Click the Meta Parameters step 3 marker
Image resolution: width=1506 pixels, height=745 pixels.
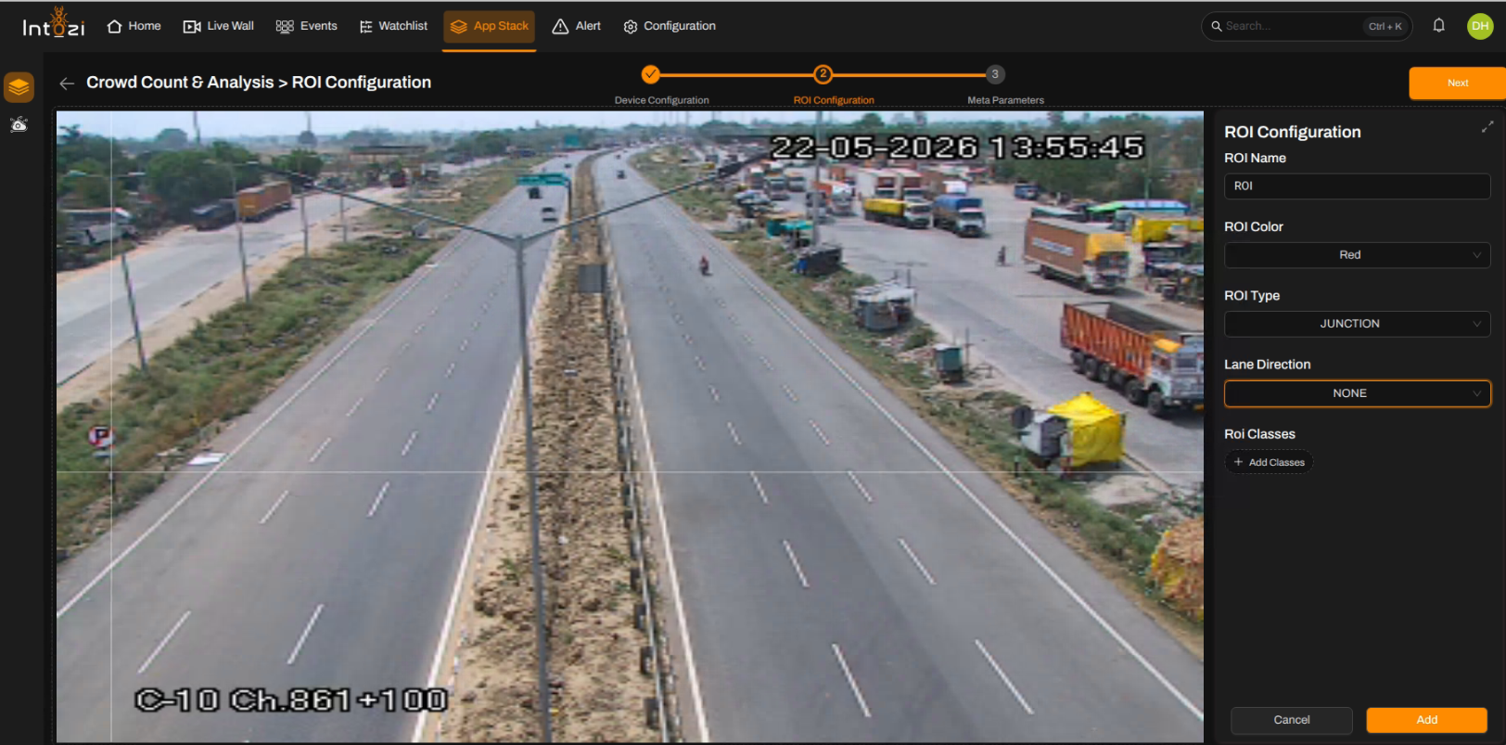point(995,74)
